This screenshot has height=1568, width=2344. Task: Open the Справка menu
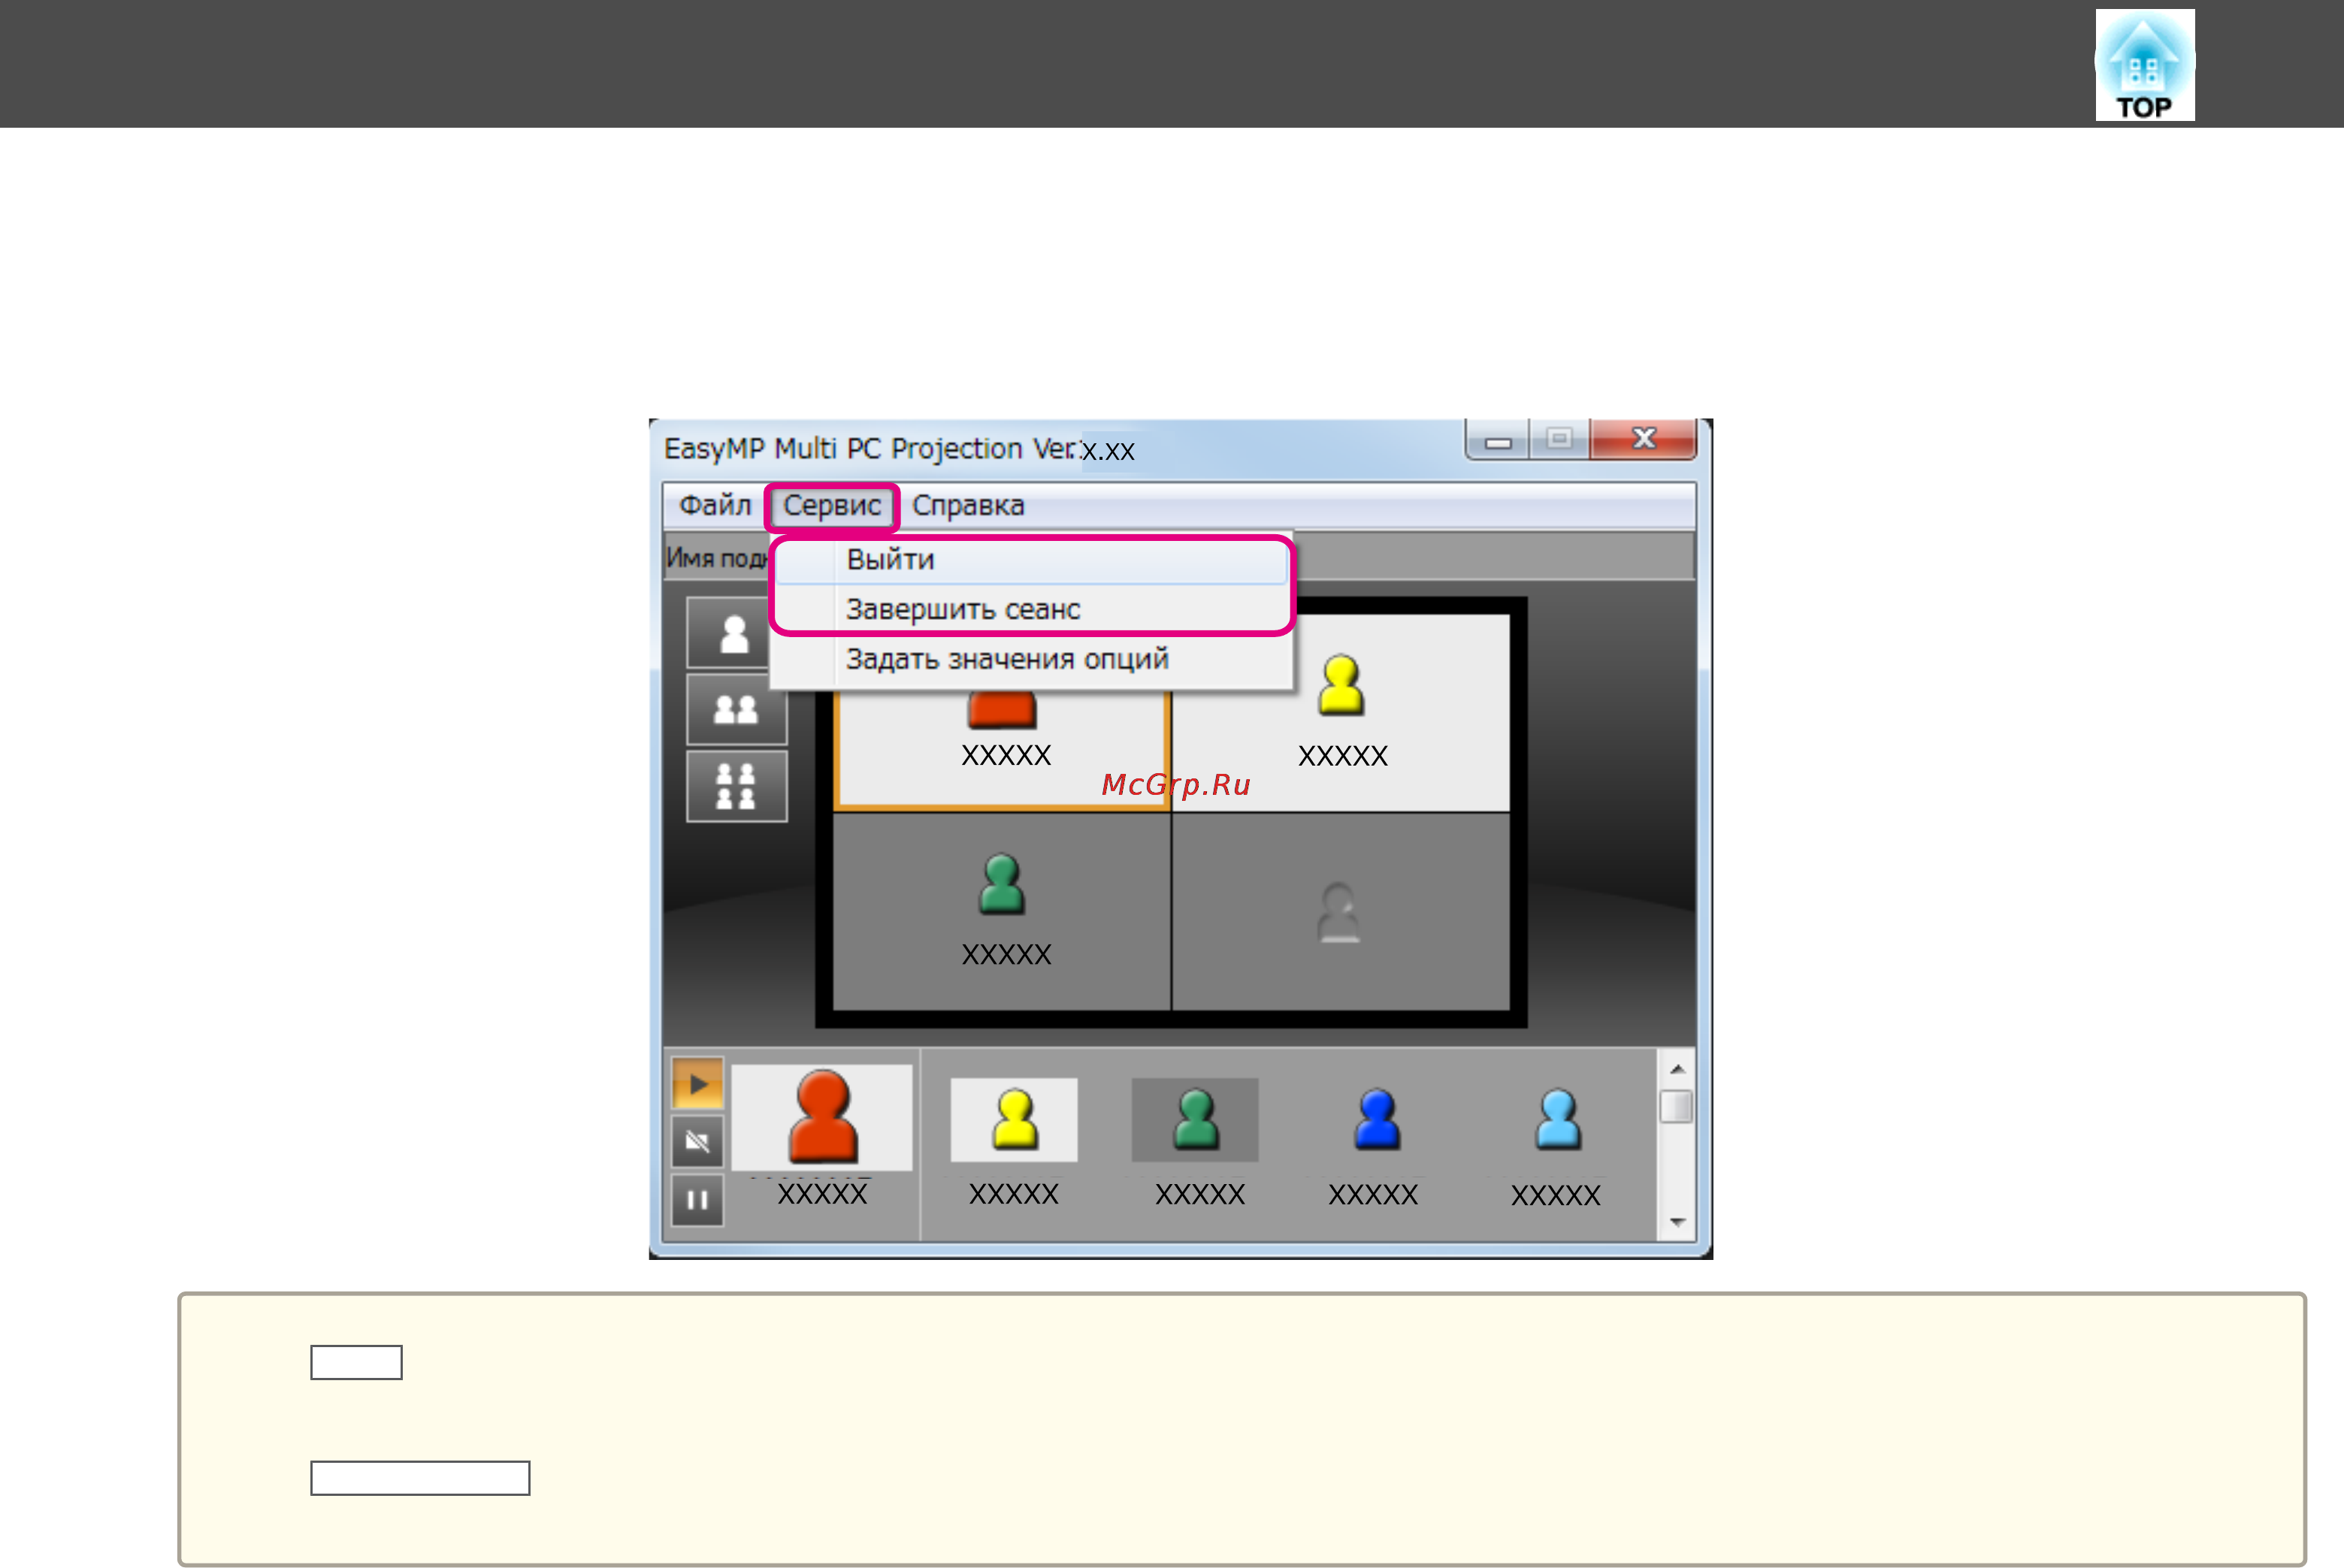967,505
